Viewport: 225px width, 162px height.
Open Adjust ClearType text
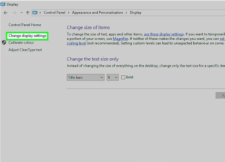25,50
